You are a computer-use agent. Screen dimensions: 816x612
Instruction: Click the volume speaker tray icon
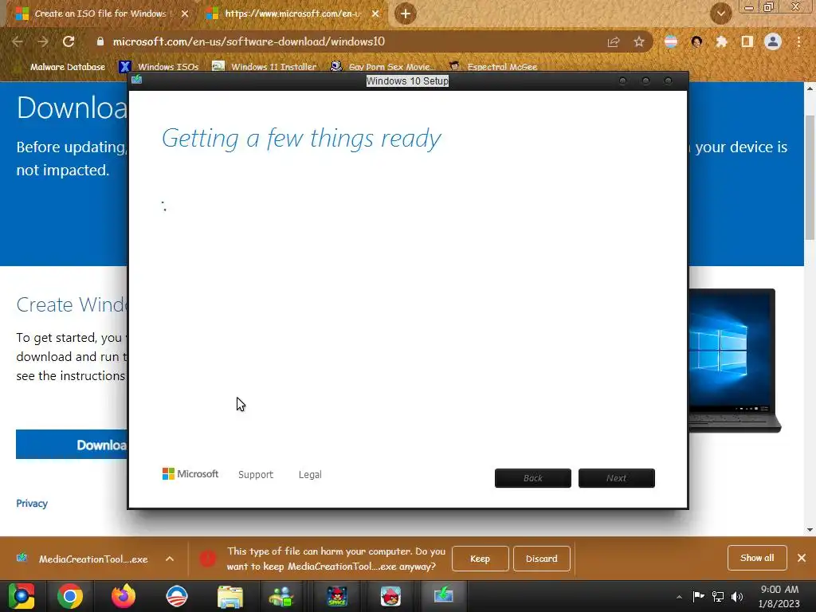coord(737,596)
